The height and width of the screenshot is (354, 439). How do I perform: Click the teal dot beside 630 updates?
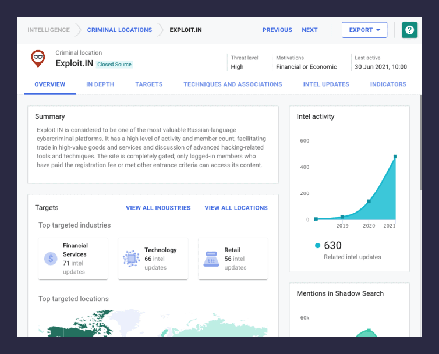[317, 246]
